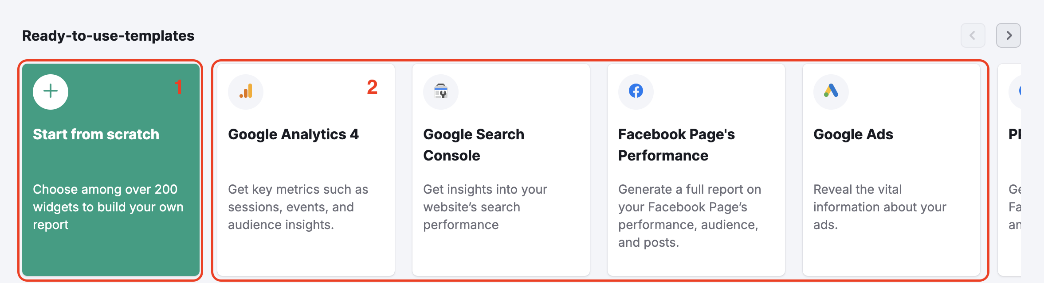Screen dimensions: 1044x283
Task: Select the Google Ads template title
Action: (x=853, y=134)
